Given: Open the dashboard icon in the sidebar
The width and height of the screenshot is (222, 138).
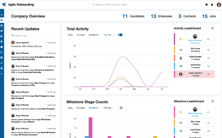Looking at the screenshot, I should click(x=2, y=20).
